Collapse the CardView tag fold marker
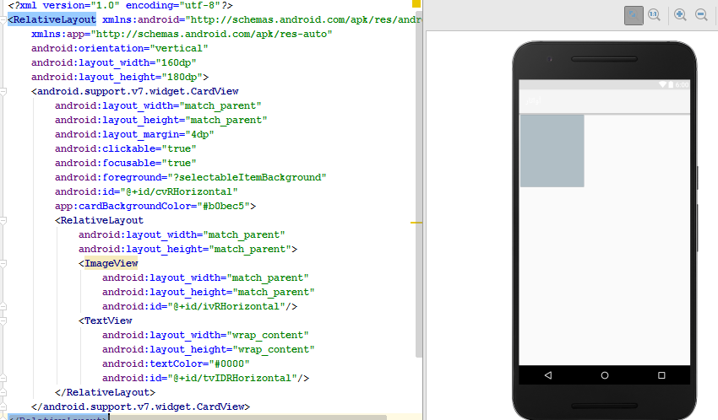 click(x=3, y=91)
